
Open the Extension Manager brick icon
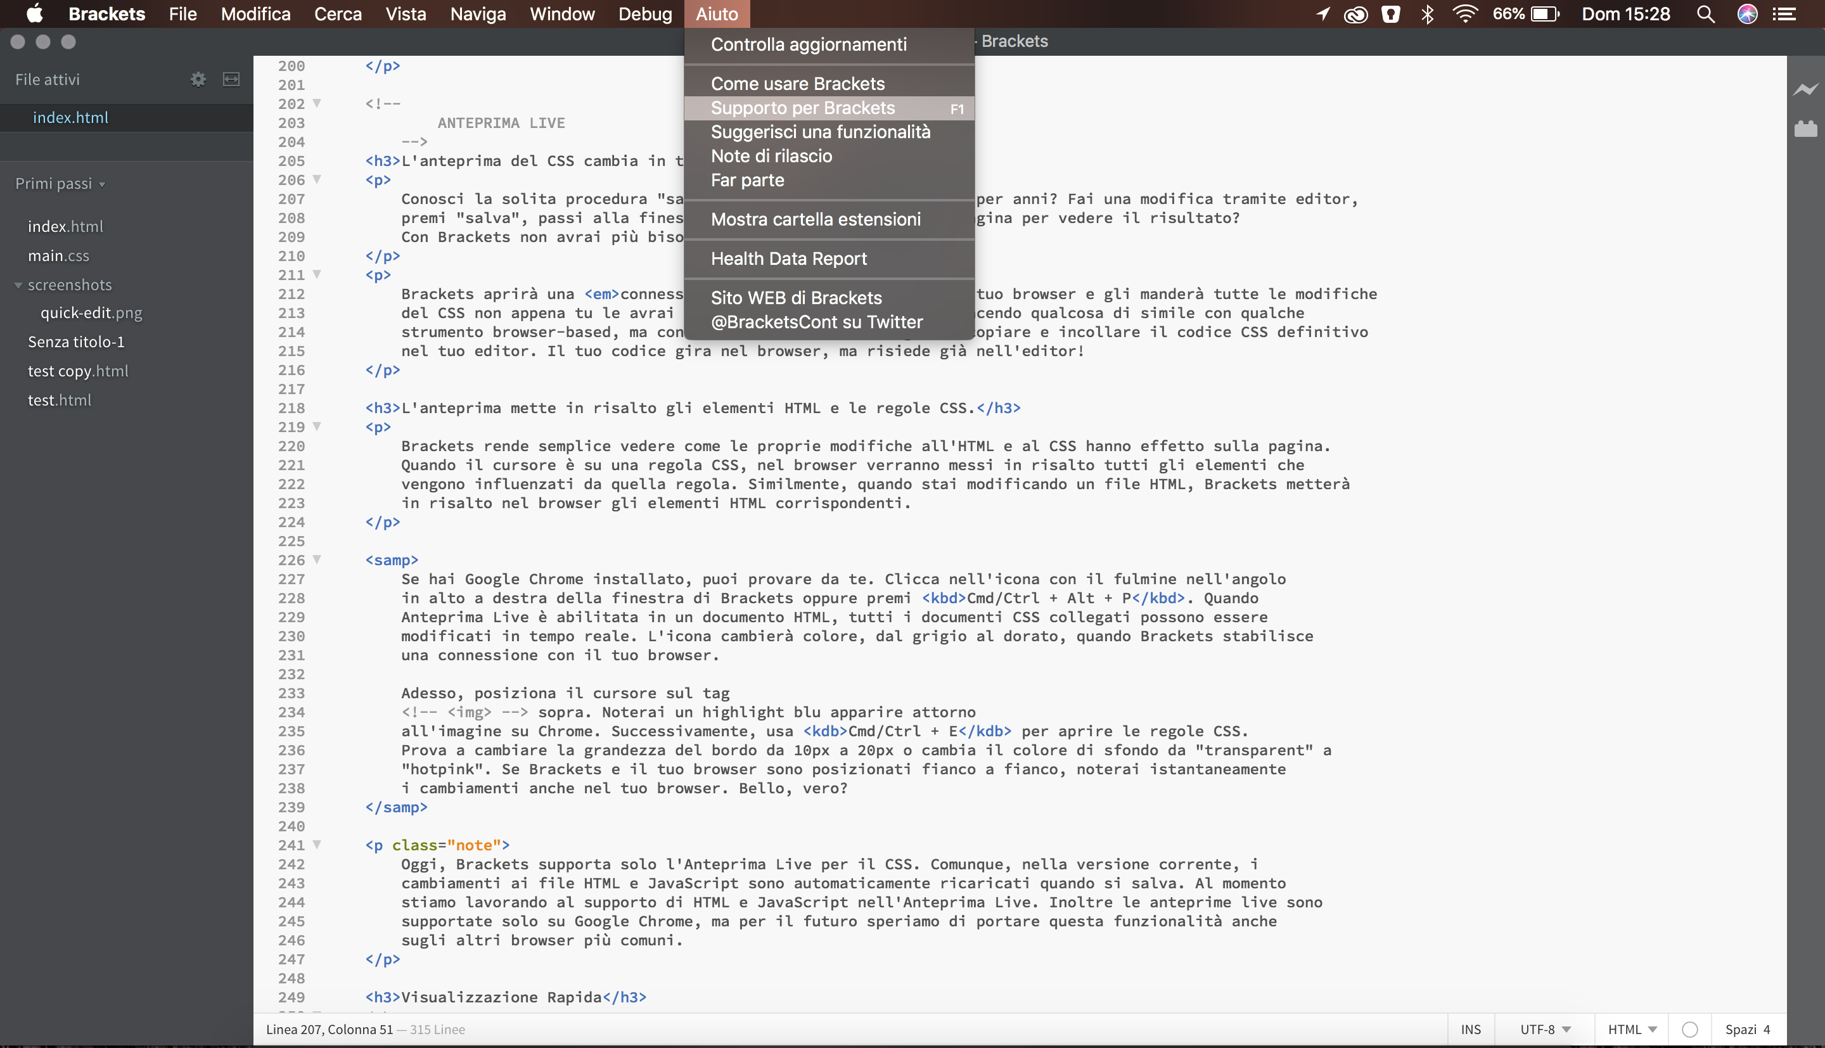click(1805, 129)
